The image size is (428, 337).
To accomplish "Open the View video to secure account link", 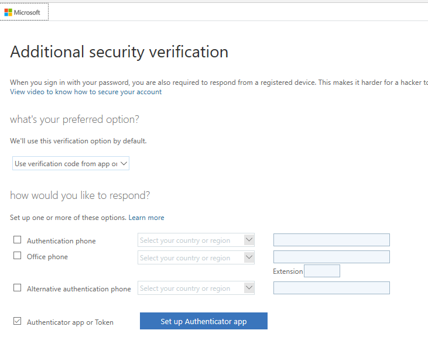I will [x=85, y=92].
